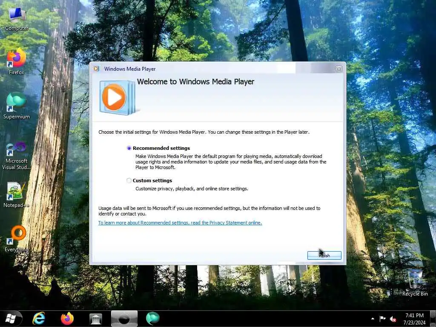Launch Internet Explorer from the taskbar

pos(39,318)
